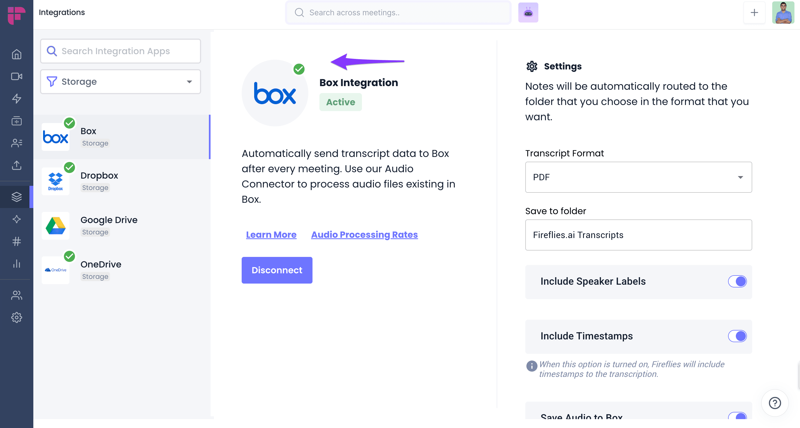Open the help question mark button

click(775, 403)
